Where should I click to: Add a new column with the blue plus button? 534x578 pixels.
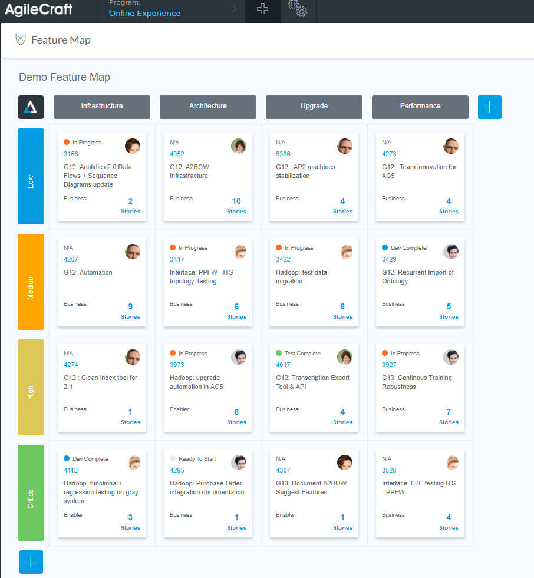click(489, 107)
